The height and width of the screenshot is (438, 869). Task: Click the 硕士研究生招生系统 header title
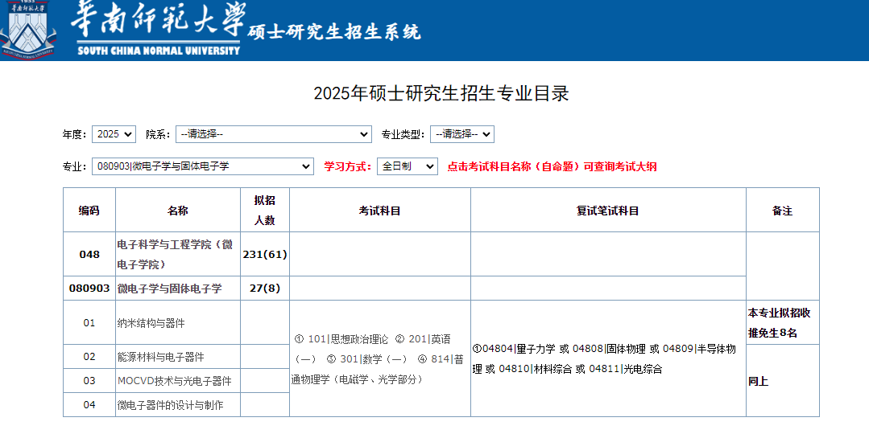click(x=334, y=32)
